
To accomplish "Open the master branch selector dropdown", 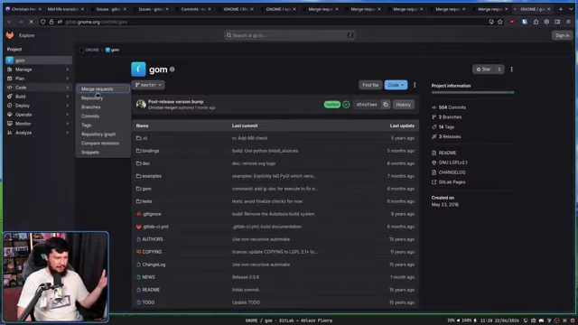I will 148,85.
